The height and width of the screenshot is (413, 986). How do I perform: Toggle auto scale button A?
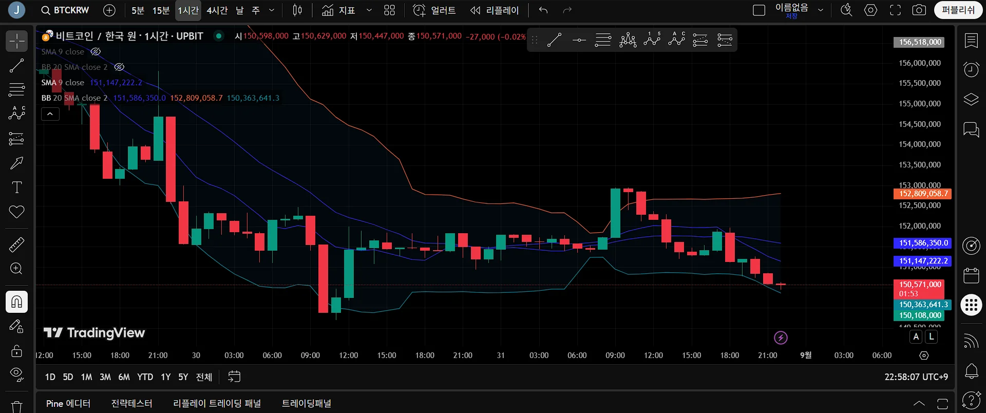(x=916, y=337)
